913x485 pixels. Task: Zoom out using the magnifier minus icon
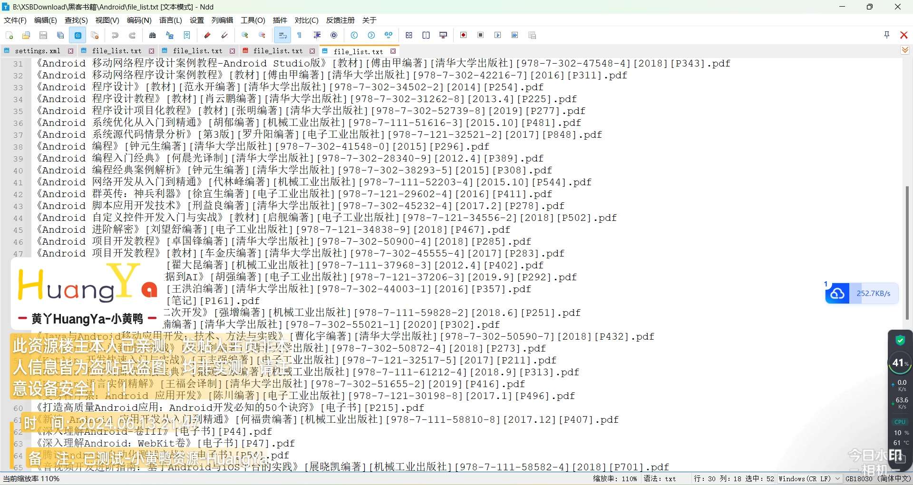262,35
